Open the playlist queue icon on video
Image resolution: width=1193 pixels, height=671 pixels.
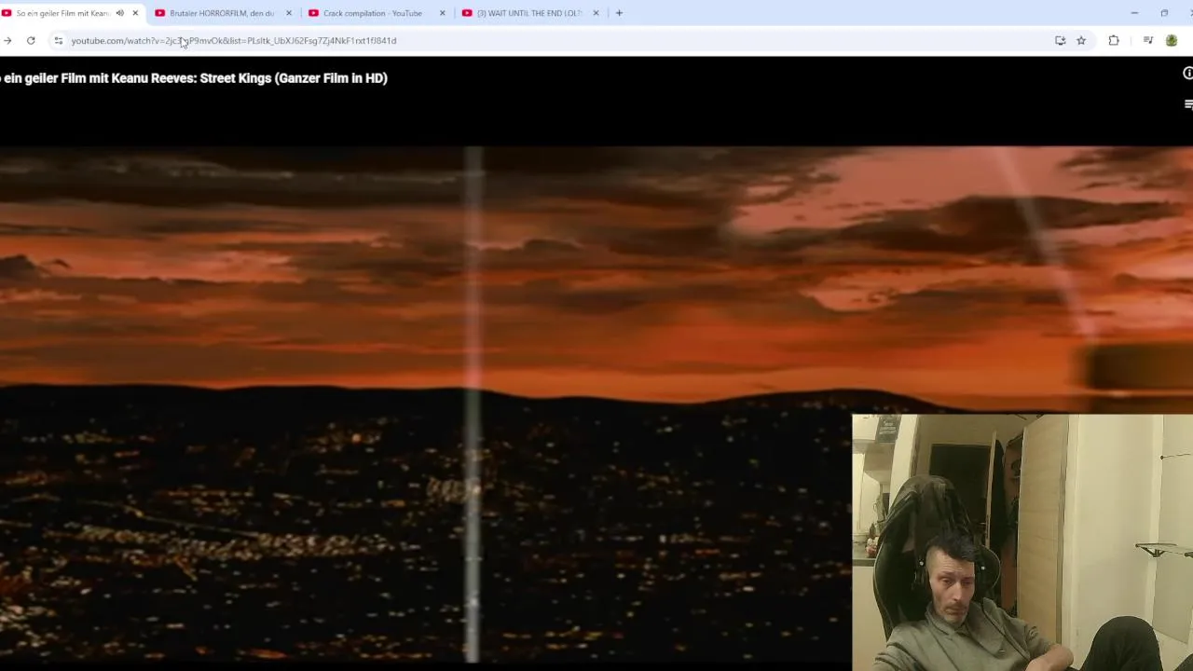(x=1188, y=104)
